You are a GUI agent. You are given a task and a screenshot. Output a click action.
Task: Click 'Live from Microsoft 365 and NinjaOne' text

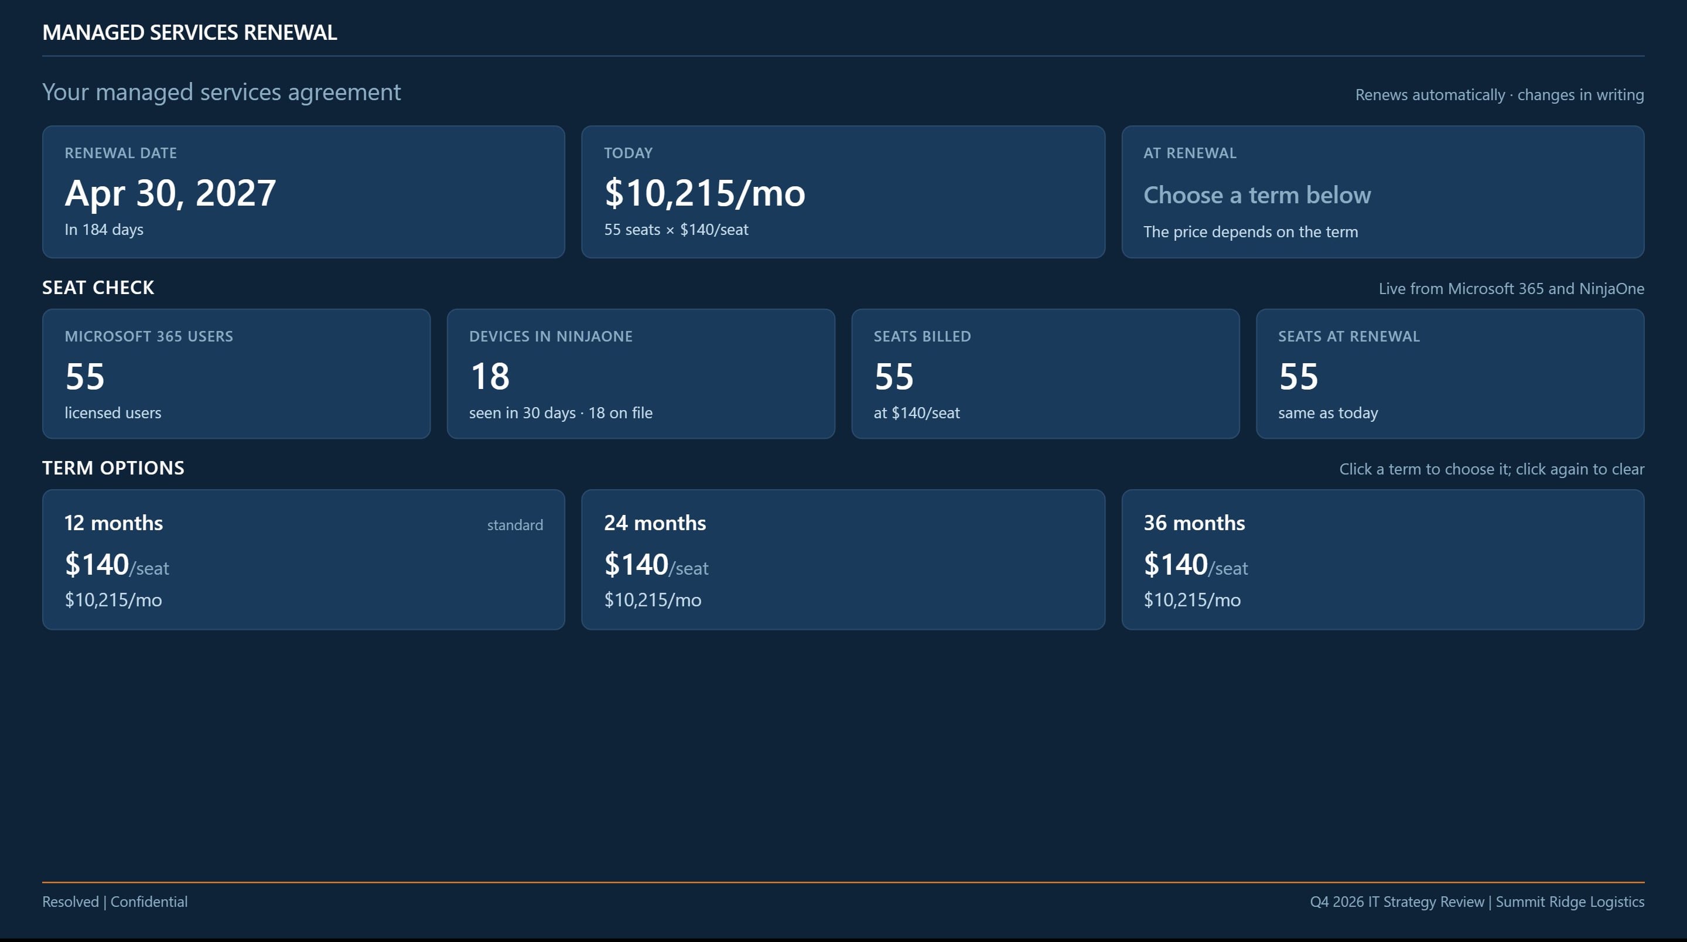pyautogui.click(x=1511, y=289)
